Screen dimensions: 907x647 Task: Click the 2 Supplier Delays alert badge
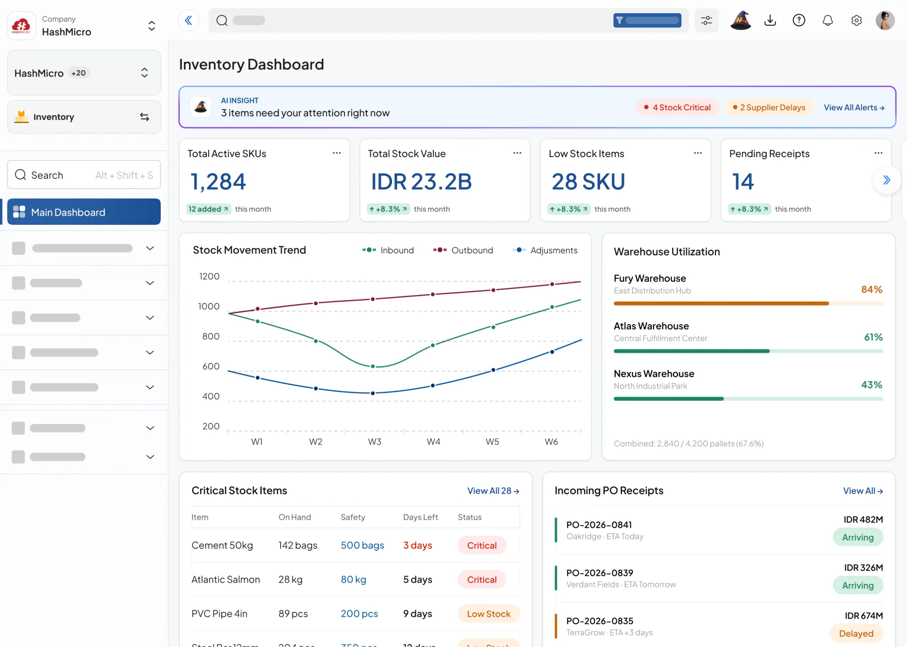tap(769, 107)
